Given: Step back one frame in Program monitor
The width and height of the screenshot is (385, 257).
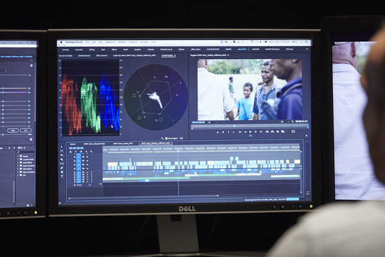Looking at the screenshot, I should (x=246, y=132).
